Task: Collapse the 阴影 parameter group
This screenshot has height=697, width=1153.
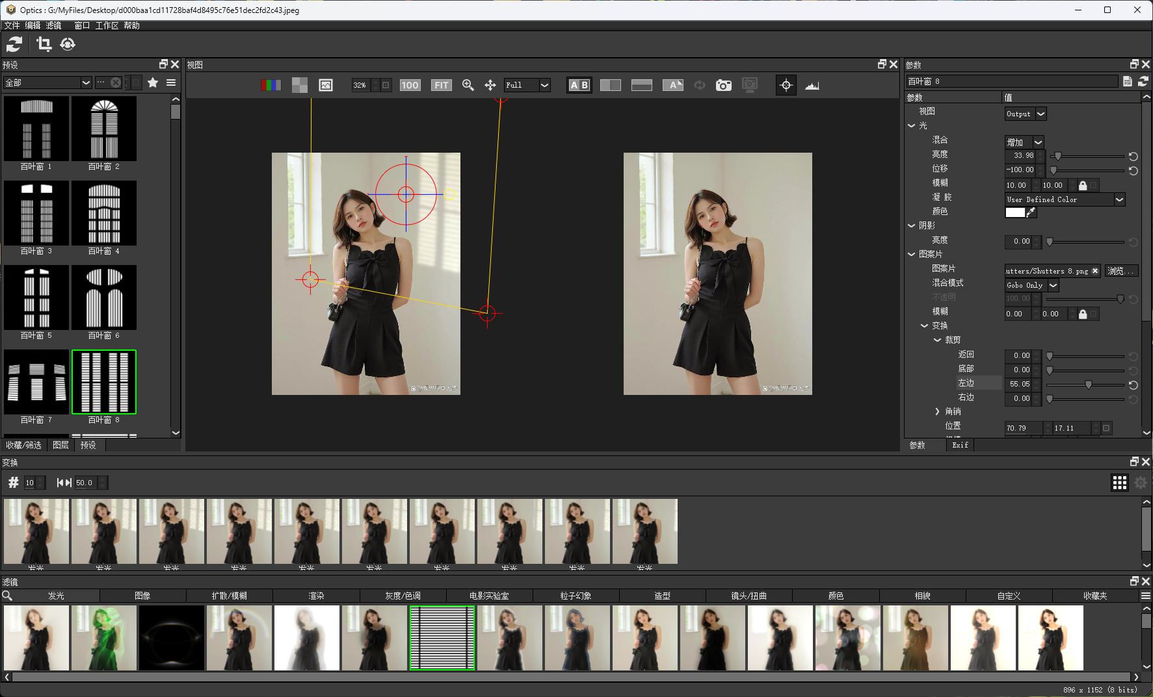Action: pyautogui.click(x=912, y=225)
